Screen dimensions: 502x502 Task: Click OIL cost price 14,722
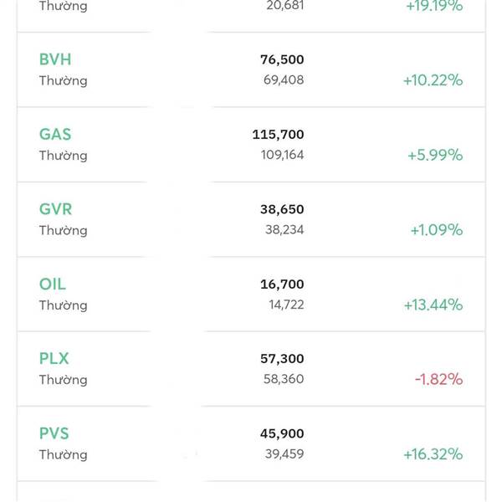point(284,305)
